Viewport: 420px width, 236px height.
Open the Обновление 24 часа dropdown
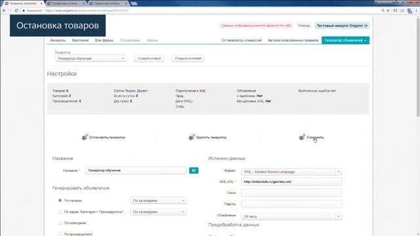coord(291,216)
